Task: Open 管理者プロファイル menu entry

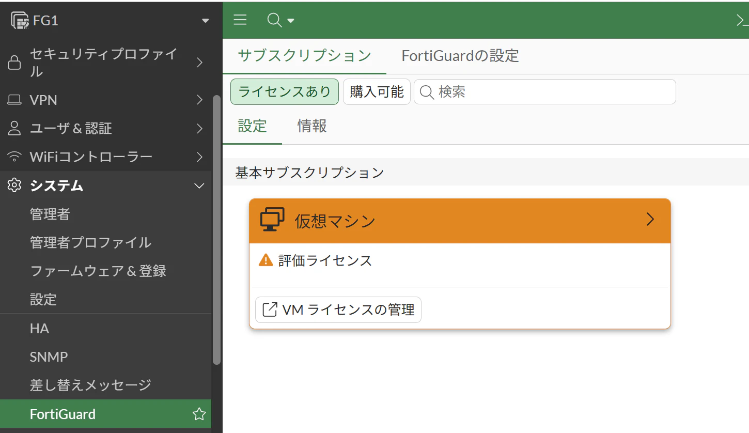Action: [x=90, y=242]
